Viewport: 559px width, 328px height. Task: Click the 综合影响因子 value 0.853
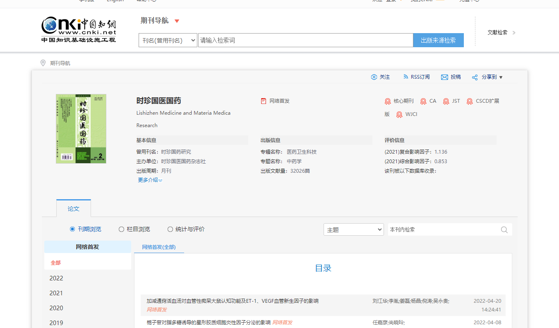pos(441,162)
